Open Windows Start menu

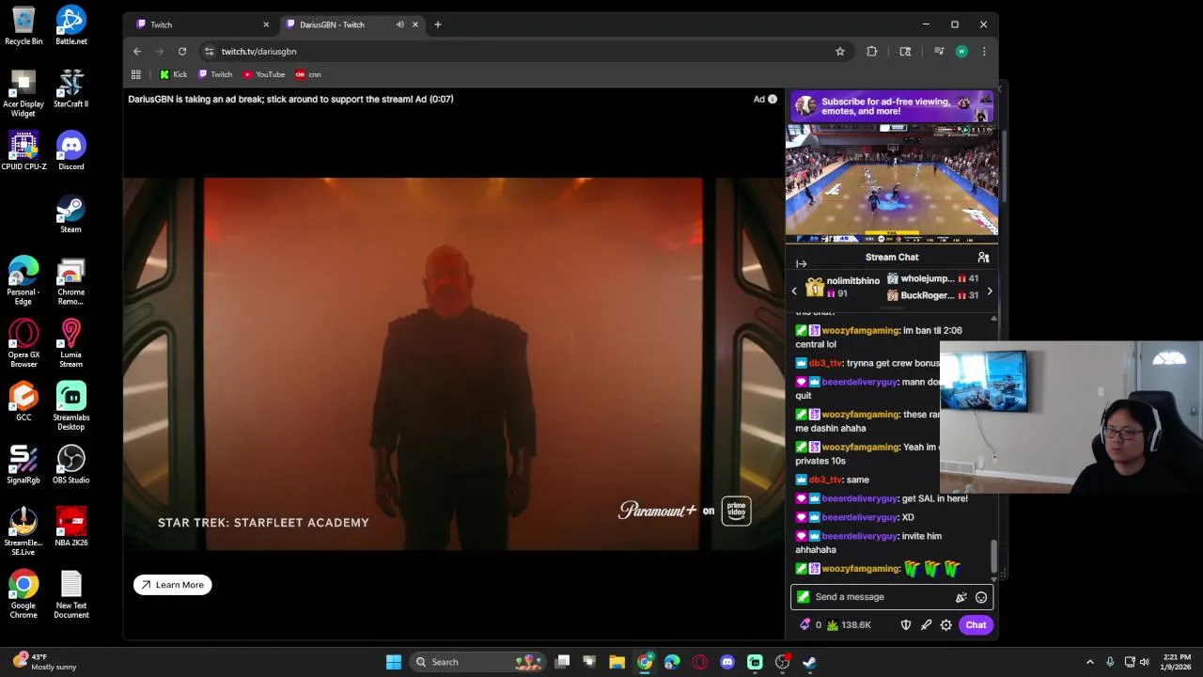[394, 662]
